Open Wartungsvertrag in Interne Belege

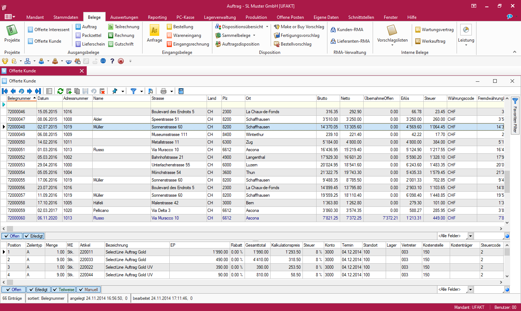point(434,30)
